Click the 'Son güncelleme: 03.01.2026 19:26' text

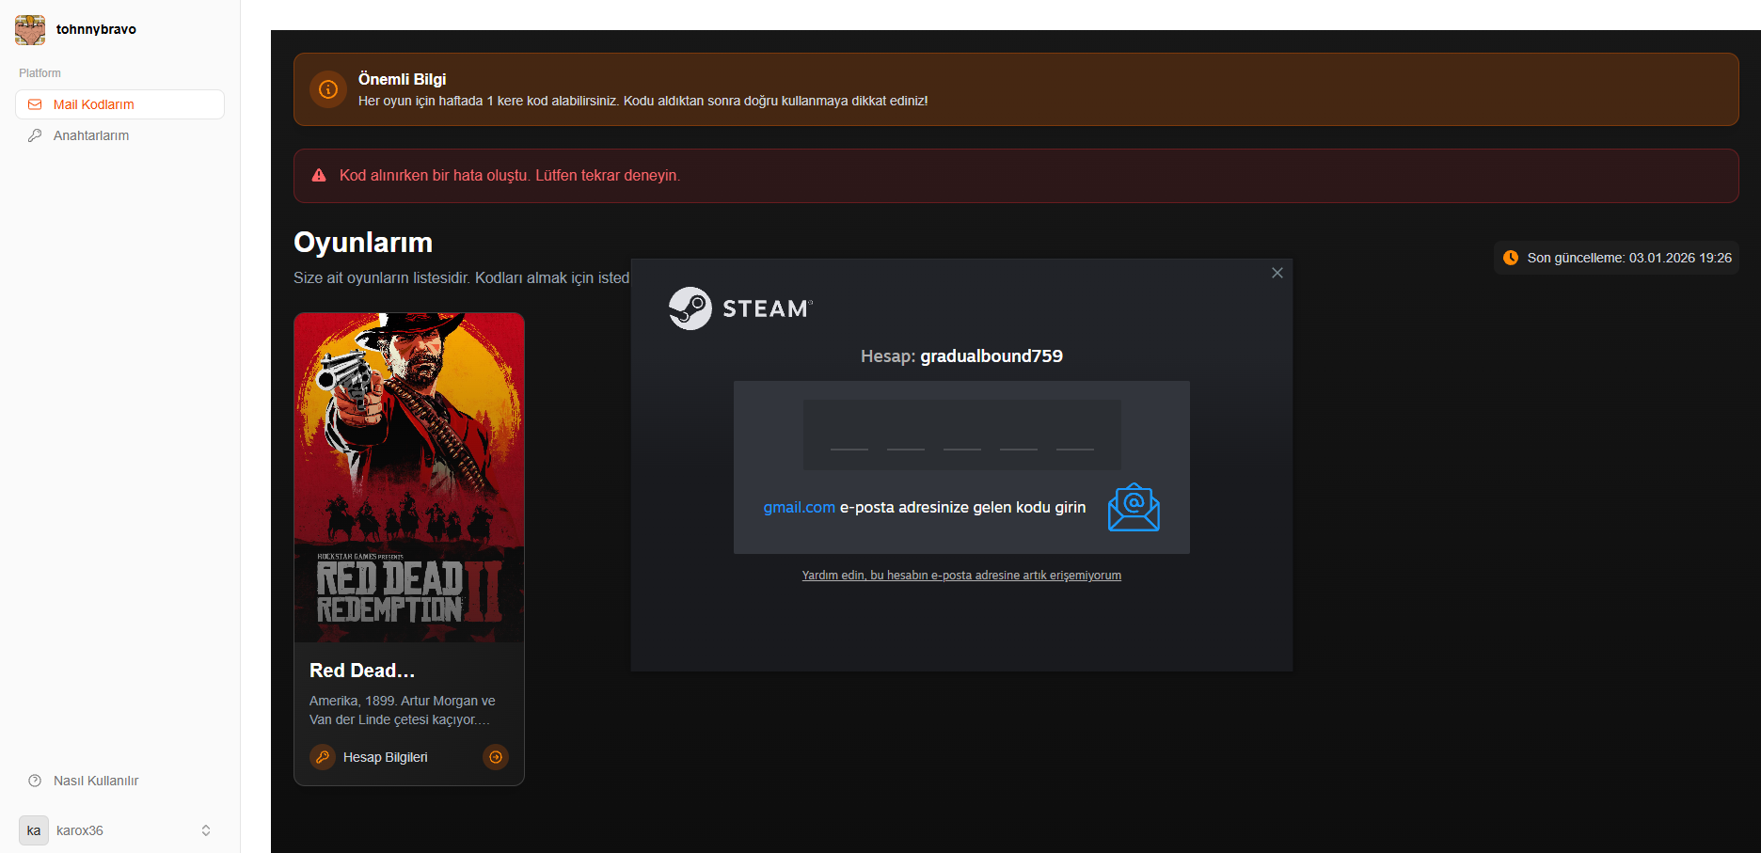point(1629,258)
